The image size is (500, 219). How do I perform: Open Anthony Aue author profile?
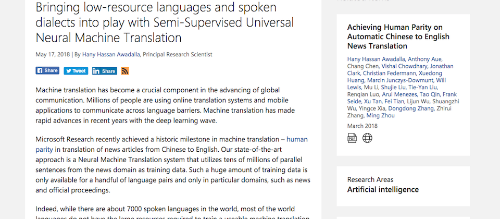(424, 59)
